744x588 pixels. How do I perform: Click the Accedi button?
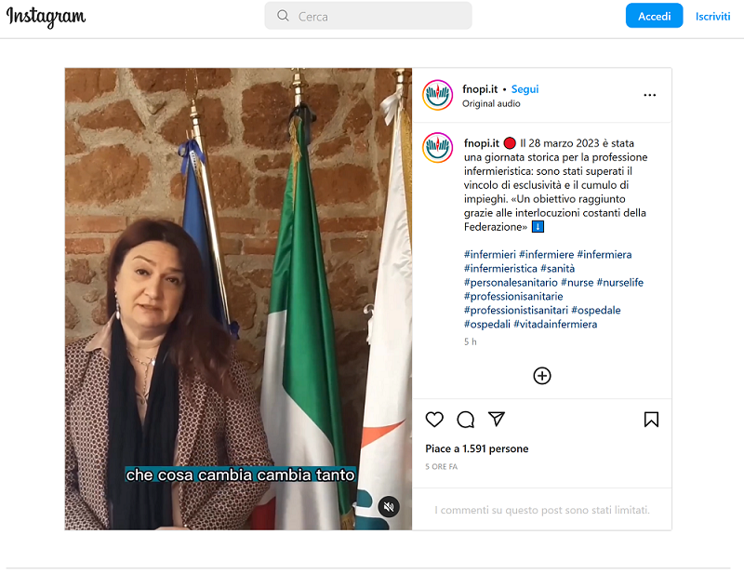pos(654,16)
